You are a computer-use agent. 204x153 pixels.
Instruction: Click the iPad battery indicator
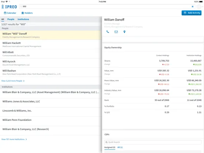click(x=201, y=2)
